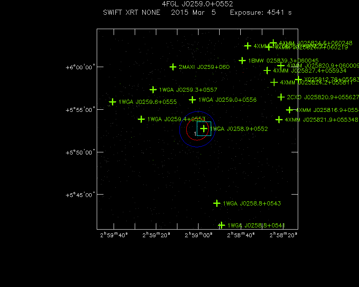The width and height of the screenshot is (359, 287).
Task: Click the 2h58m40s right ascension label
Action: click(x=241, y=235)
